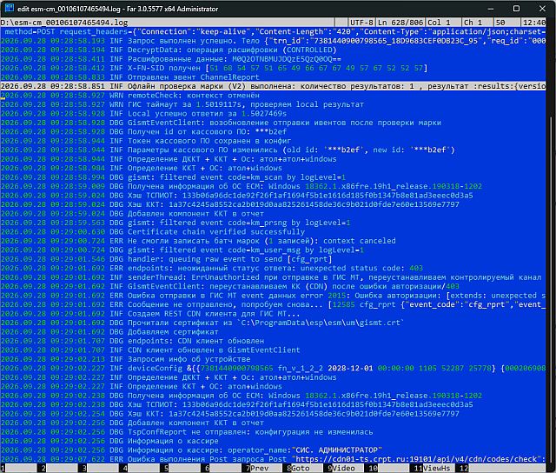This screenshot has width=556, height=473.
Task: Click the line 'endpoints: CDN клиент обновлен'
Action: (x=132, y=341)
